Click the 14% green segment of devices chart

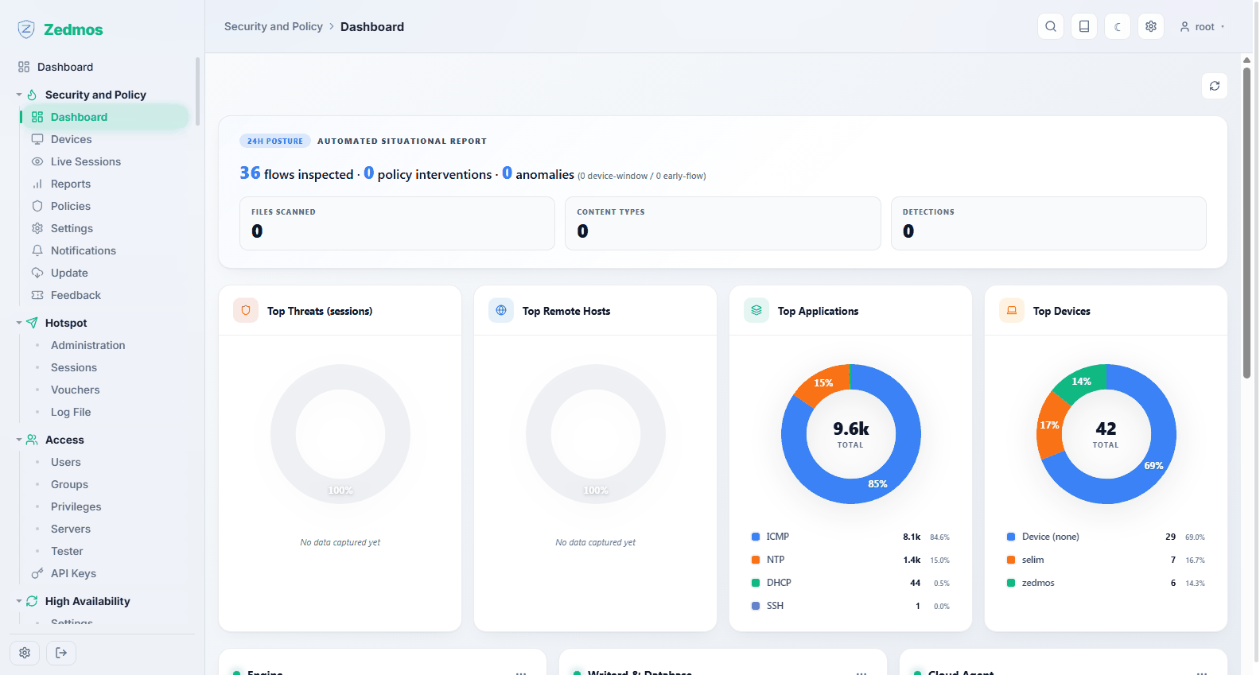pos(1082,382)
